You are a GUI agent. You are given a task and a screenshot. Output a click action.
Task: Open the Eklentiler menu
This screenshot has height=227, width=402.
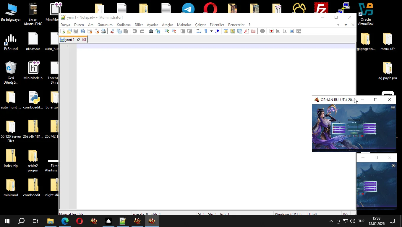pyautogui.click(x=217, y=25)
